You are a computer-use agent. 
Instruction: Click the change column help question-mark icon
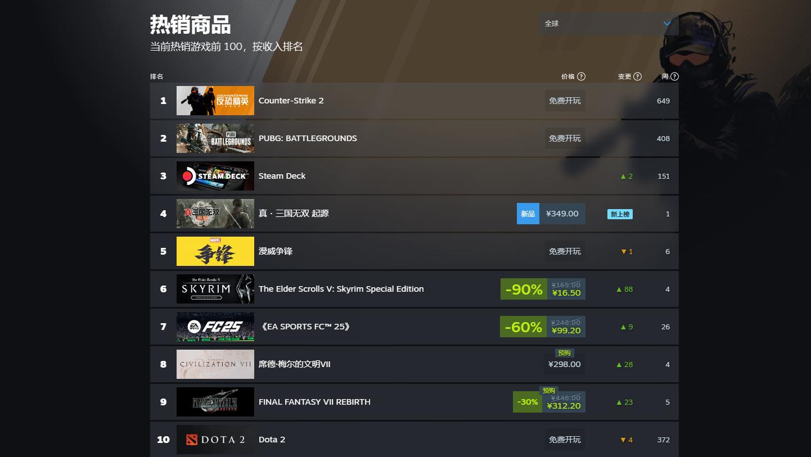(637, 76)
